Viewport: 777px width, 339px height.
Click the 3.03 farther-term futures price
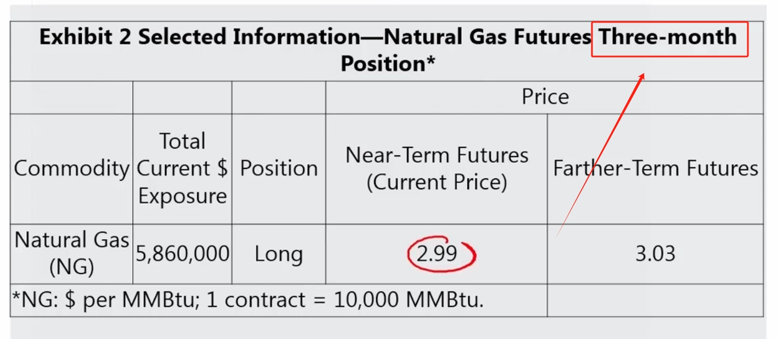point(655,254)
